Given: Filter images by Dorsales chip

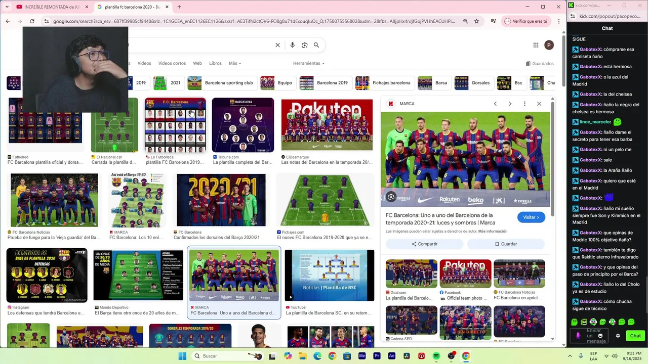Looking at the screenshot, I should click(473, 83).
